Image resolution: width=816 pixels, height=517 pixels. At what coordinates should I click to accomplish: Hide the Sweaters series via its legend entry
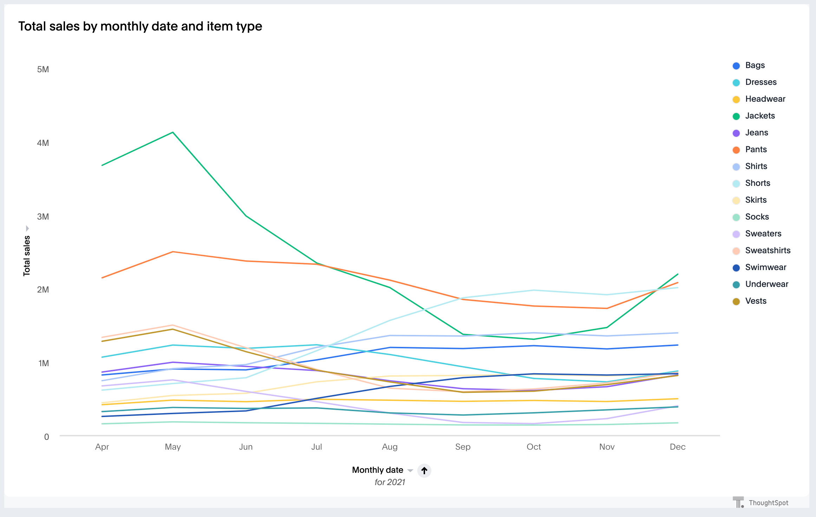[x=763, y=233]
